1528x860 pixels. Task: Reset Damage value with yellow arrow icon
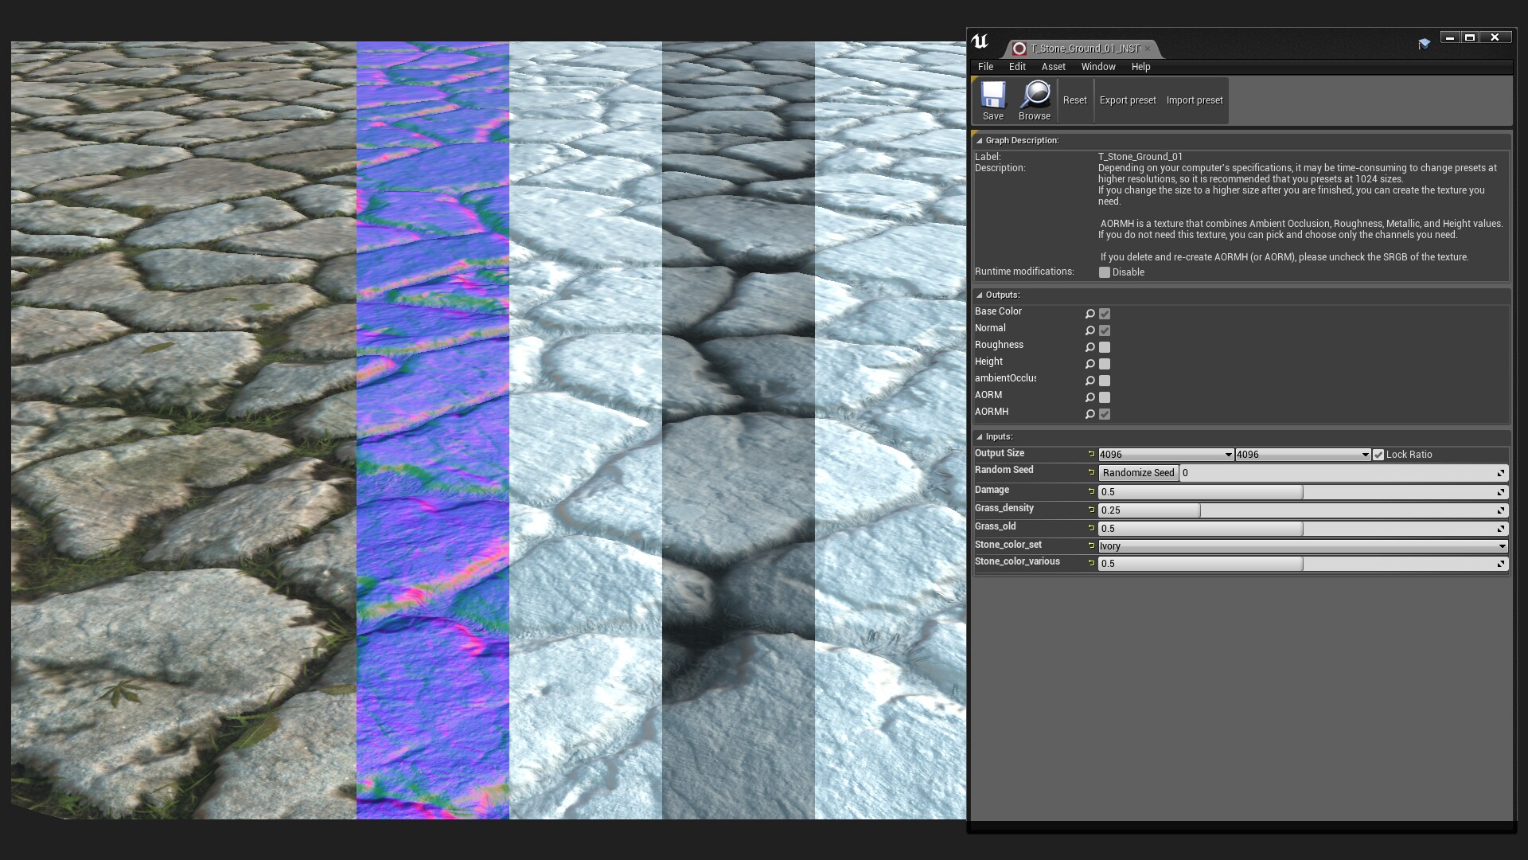click(x=1091, y=491)
